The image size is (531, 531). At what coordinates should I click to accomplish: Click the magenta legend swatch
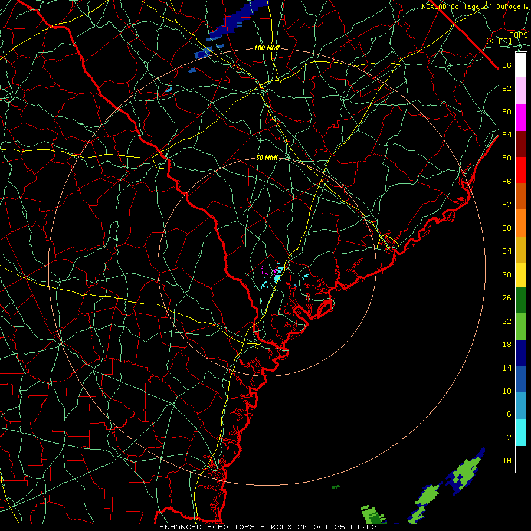pos(521,117)
